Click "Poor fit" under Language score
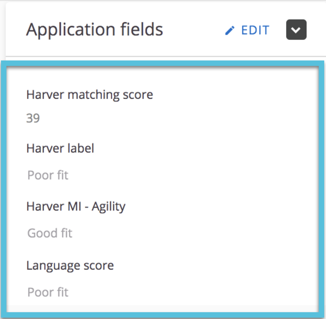Screen dimensions: 326x319 pyautogui.click(x=48, y=292)
